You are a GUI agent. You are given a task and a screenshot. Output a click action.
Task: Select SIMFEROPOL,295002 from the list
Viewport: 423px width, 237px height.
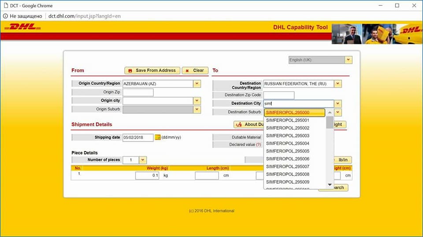tap(295, 128)
